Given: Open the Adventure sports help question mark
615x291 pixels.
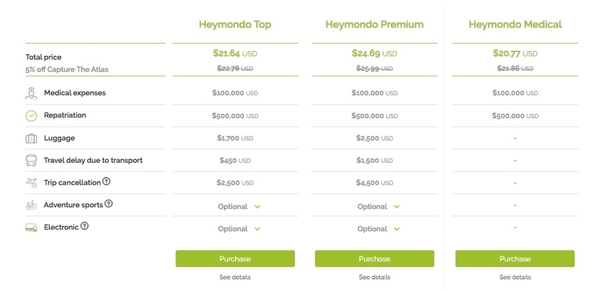Looking at the screenshot, I should pos(109,204).
